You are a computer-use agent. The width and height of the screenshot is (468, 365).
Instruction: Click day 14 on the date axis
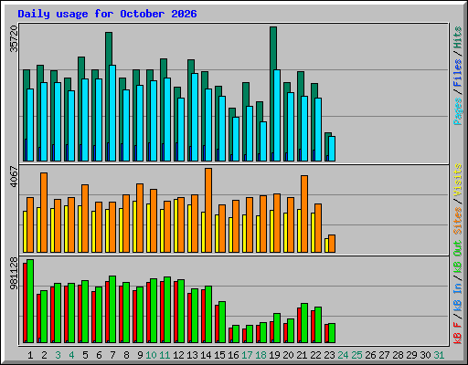tap(206, 355)
